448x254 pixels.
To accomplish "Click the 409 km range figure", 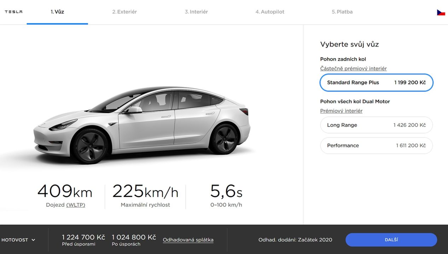I will [65, 192].
